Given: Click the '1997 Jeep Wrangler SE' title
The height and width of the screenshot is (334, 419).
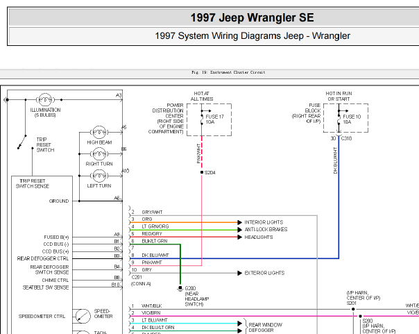Looking at the screenshot, I should tap(252, 17).
